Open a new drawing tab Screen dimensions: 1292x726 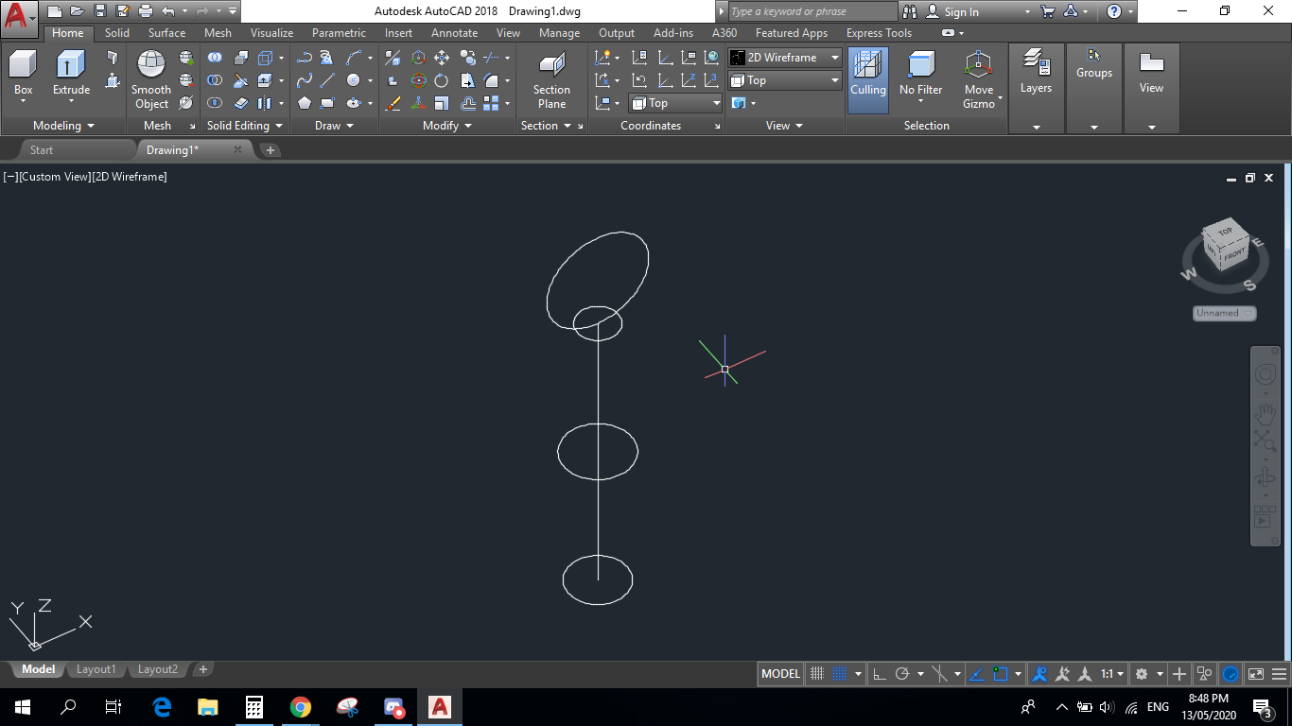click(270, 150)
